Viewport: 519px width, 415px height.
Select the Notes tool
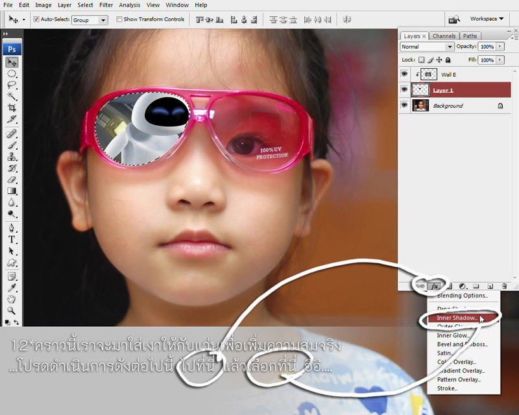coord(12,276)
